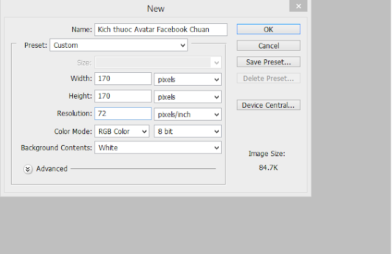The width and height of the screenshot is (392, 254).
Task: Click the Width value field
Action: point(123,79)
